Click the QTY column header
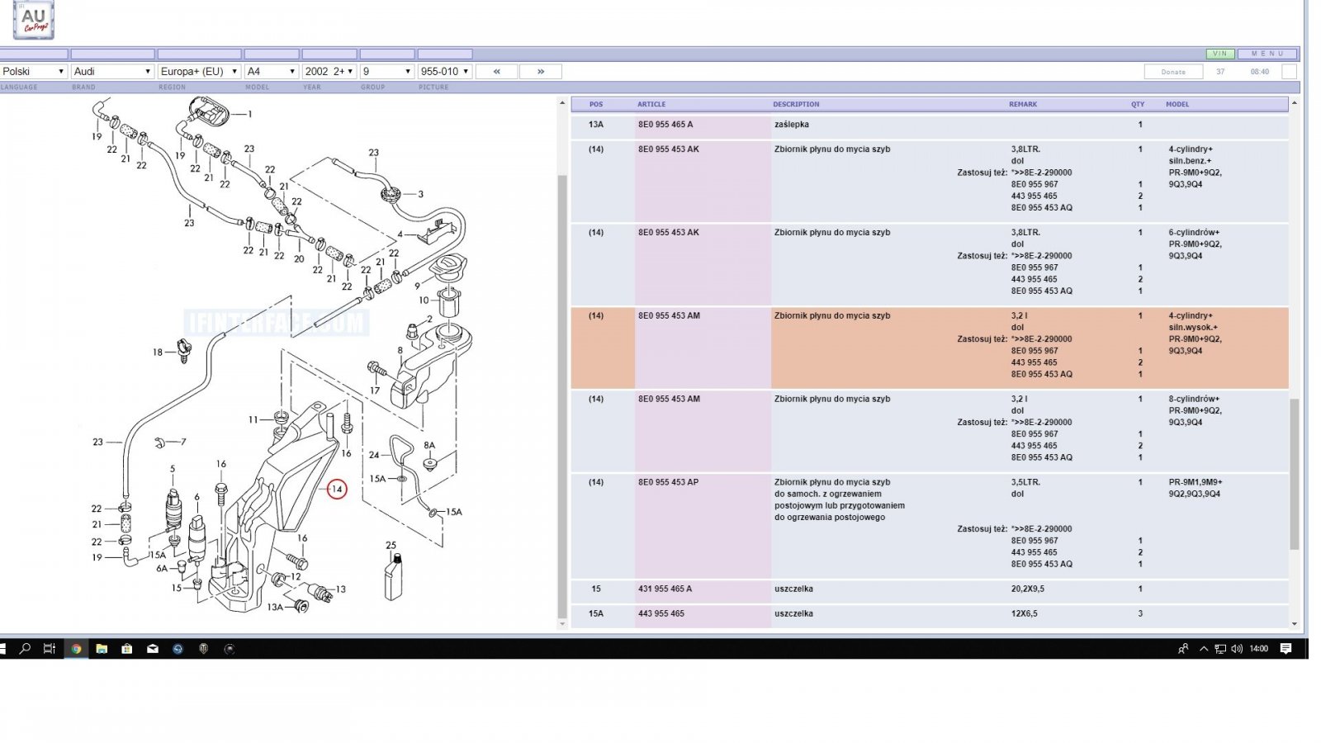Screen dimensions: 1321x743 [1138, 104]
